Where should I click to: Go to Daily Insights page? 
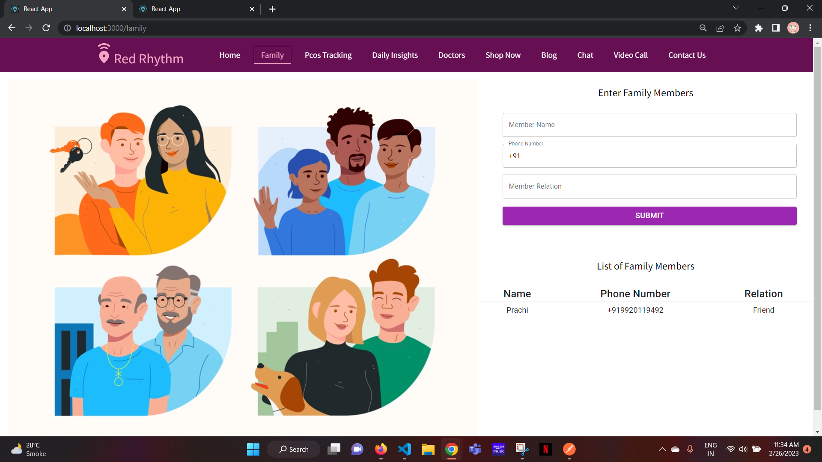[395, 55]
